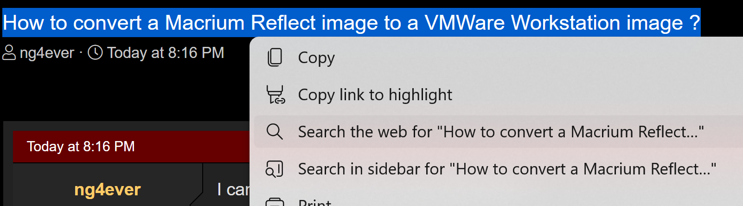Image resolution: width=743 pixels, height=206 pixels.
Task: Search the web for the highlighted text
Action: (501, 132)
